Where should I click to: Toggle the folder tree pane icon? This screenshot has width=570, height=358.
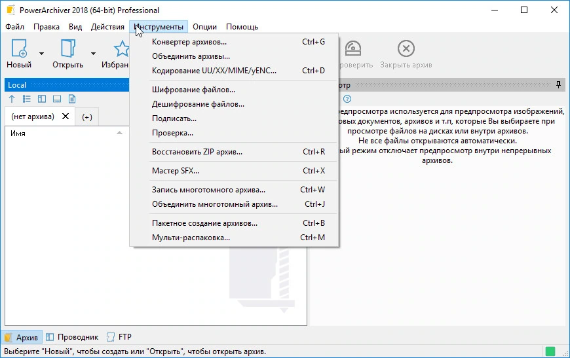(42, 99)
